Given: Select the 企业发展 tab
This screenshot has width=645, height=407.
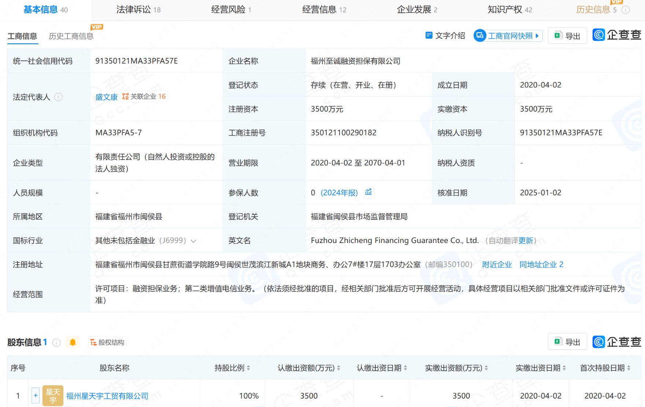Looking at the screenshot, I should tap(417, 10).
